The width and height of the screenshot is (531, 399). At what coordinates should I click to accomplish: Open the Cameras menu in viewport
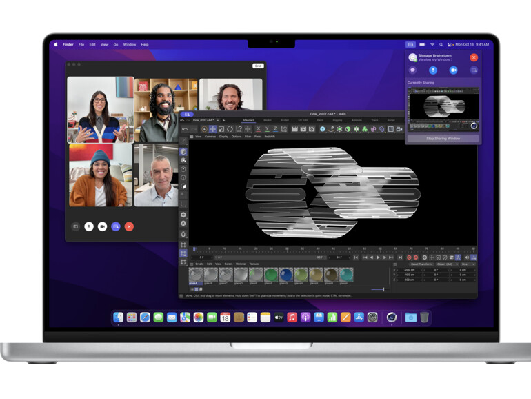[210, 137]
